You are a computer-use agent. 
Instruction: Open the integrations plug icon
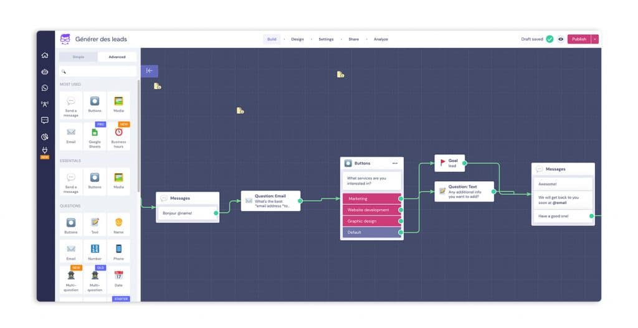click(x=45, y=151)
